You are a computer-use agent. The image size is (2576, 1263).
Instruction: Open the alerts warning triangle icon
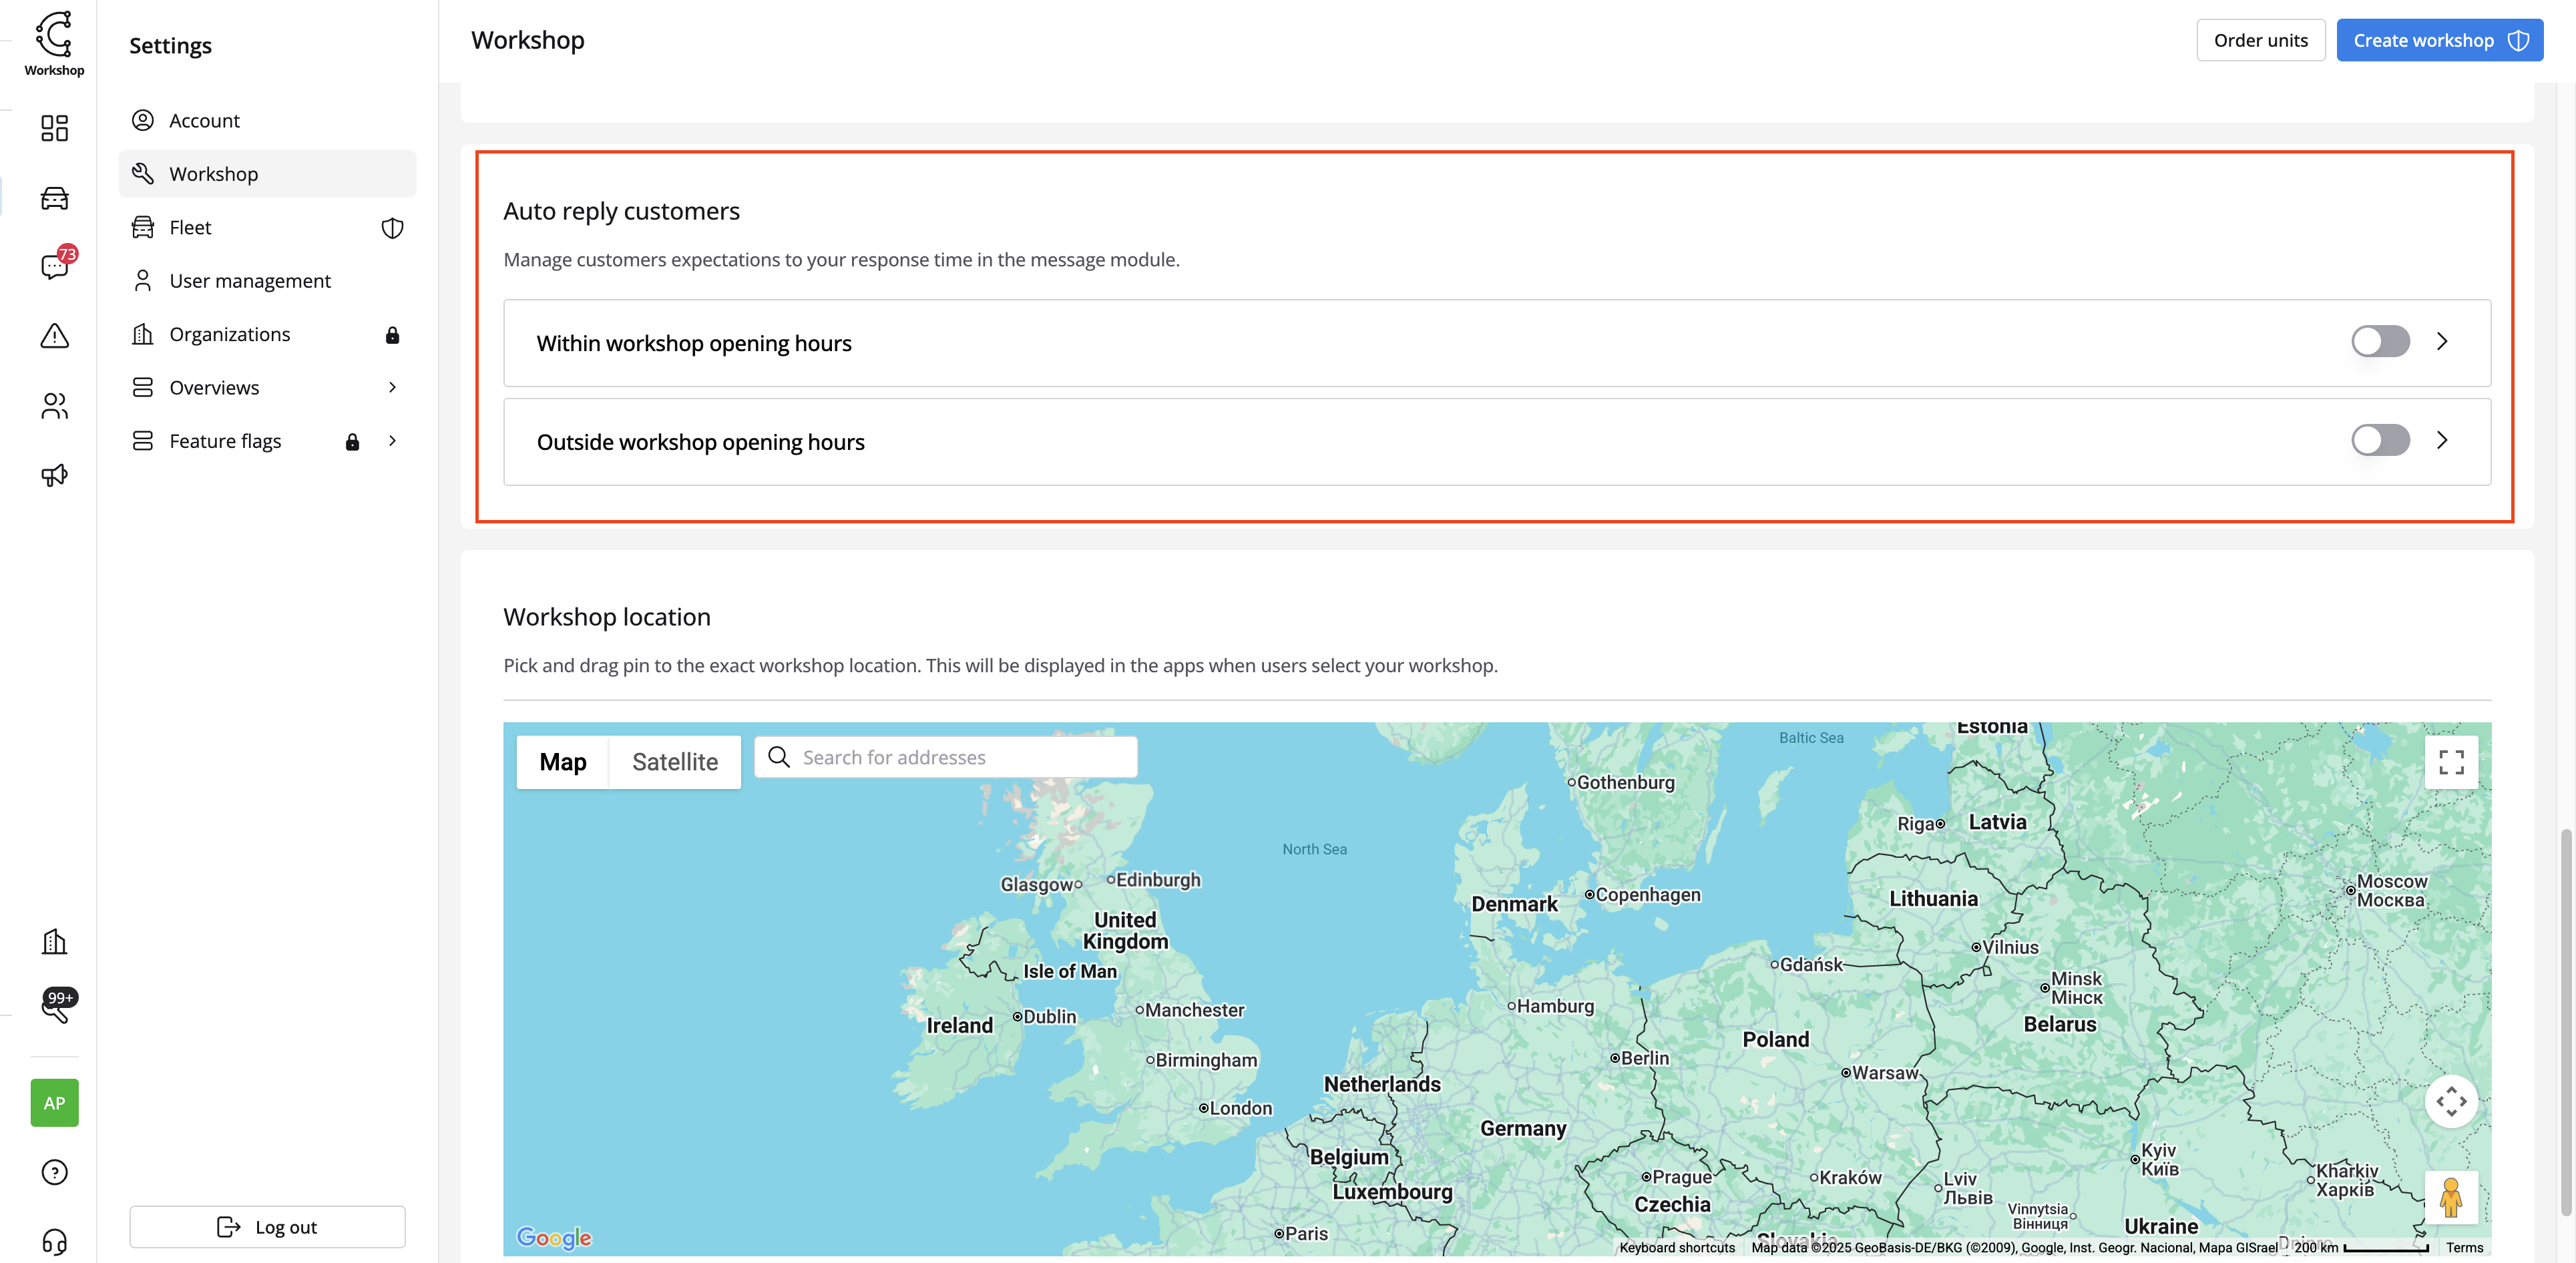54,336
